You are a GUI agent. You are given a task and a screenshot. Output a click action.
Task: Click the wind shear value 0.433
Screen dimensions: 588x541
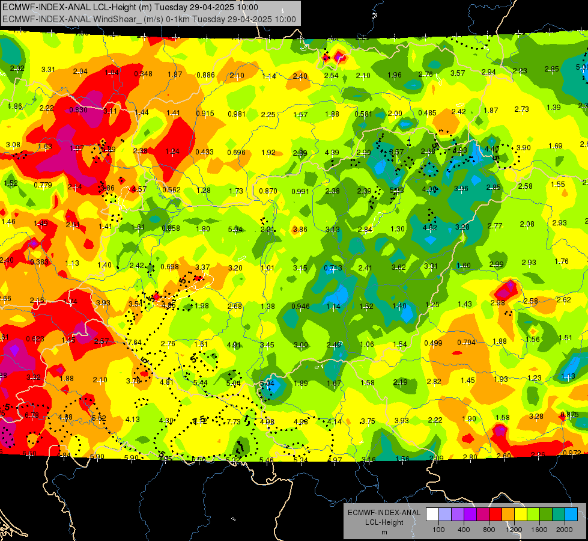(x=204, y=151)
